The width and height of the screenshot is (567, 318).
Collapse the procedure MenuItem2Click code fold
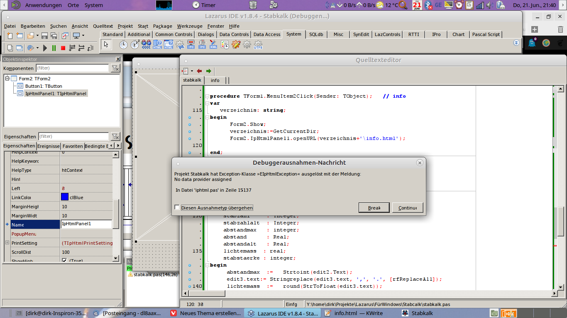coord(206,96)
